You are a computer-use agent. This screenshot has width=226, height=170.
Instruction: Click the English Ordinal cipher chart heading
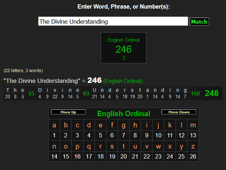(x=123, y=114)
